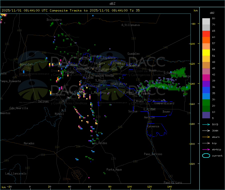Click the La_Nora map label
This screenshot has width=225, height=190.
[99, 63]
